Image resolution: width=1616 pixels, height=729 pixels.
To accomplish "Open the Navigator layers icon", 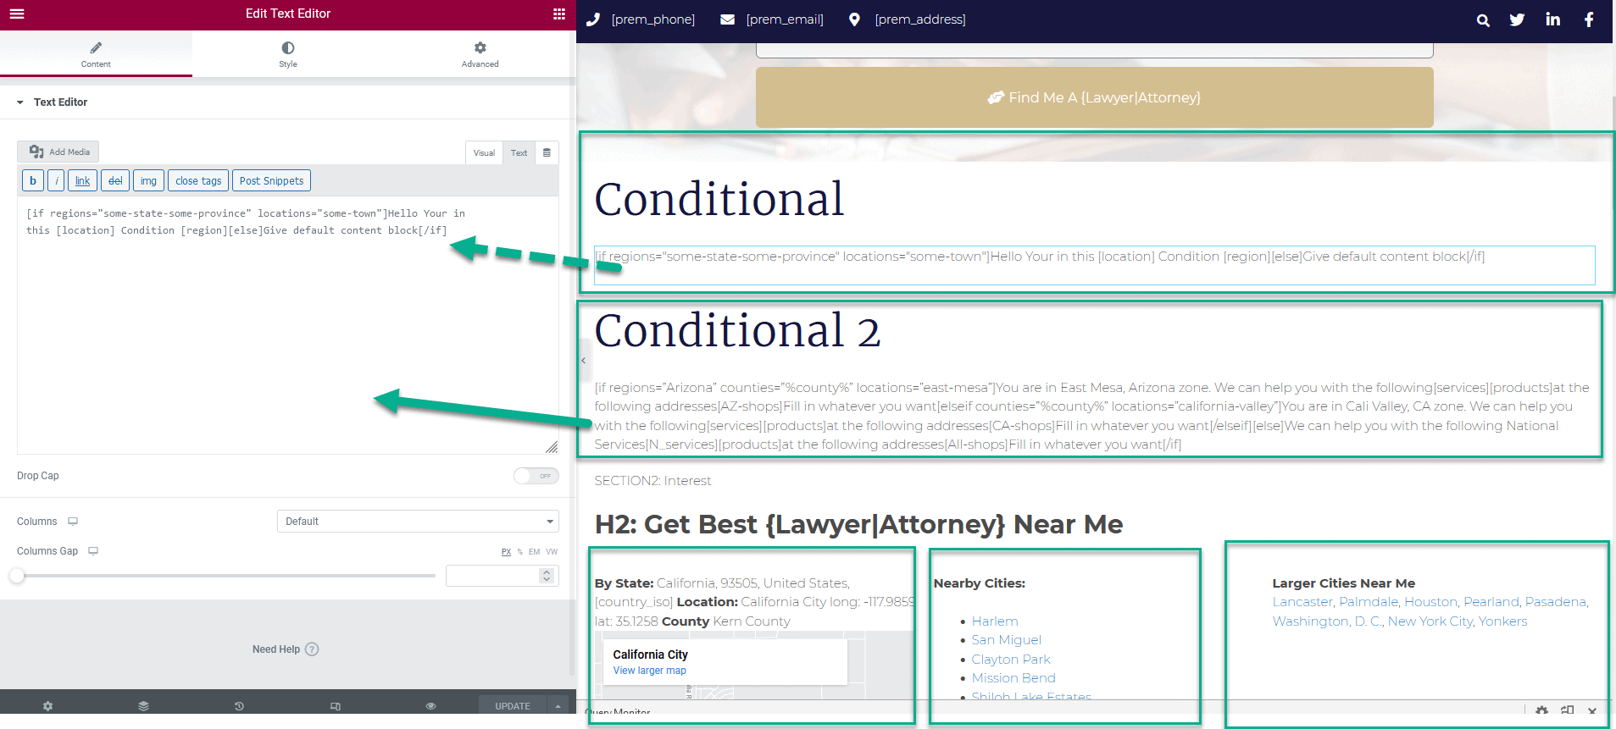I will [x=143, y=706].
